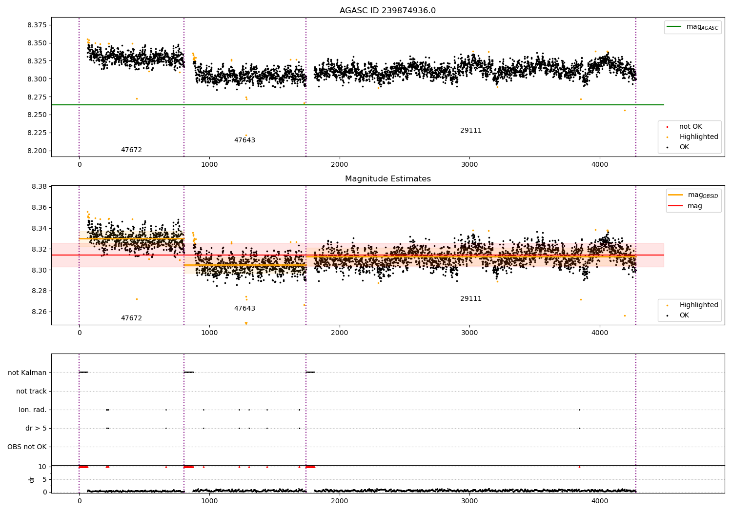Click the 8.375 tick in top plot
732x512 pixels.
click(x=36, y=25)
